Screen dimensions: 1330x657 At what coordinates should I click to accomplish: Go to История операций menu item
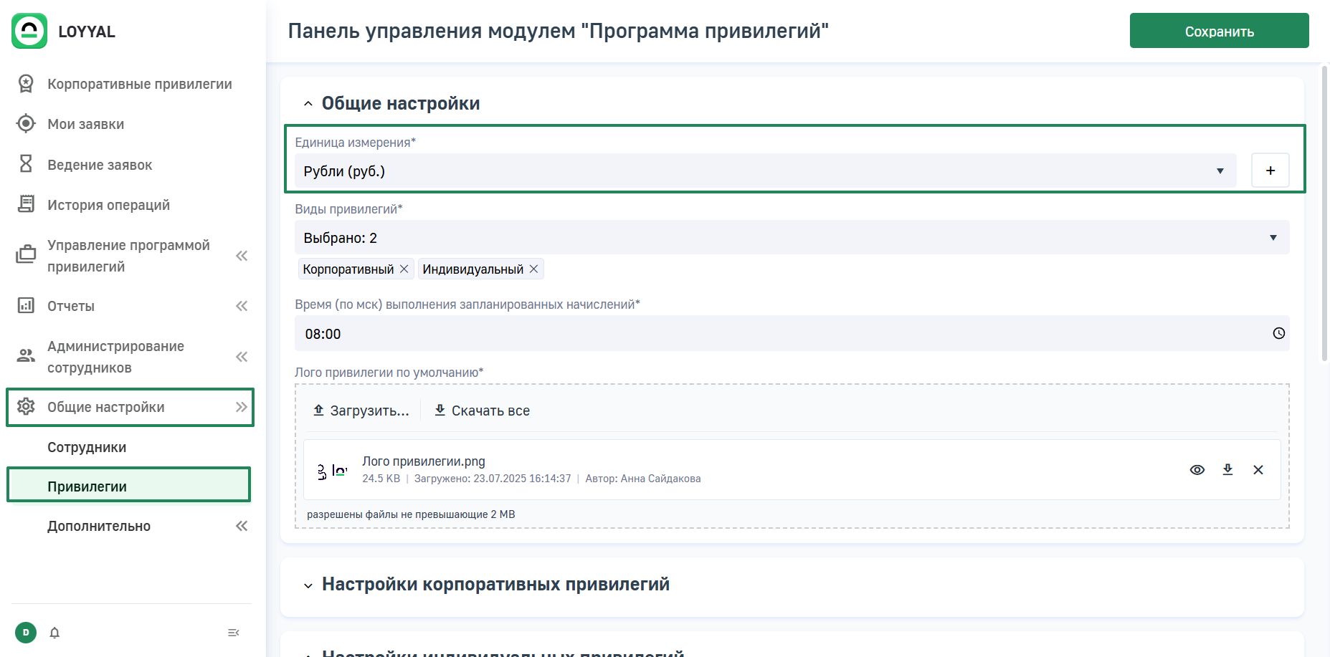(x=108, y=205)
